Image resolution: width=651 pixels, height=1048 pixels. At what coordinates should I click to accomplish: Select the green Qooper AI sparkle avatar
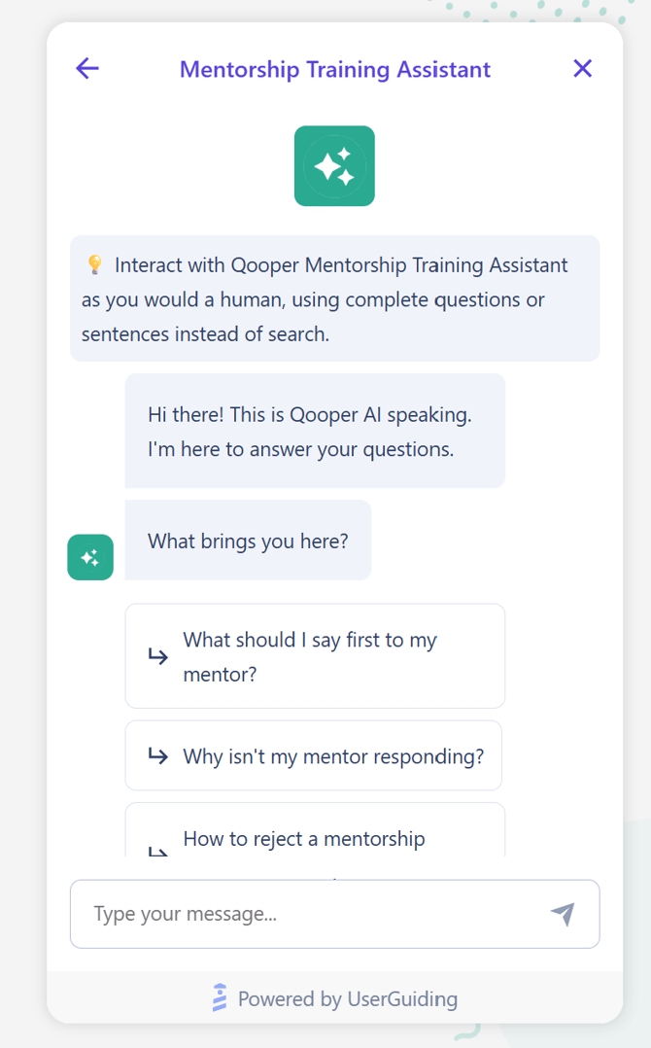[334, 165]
